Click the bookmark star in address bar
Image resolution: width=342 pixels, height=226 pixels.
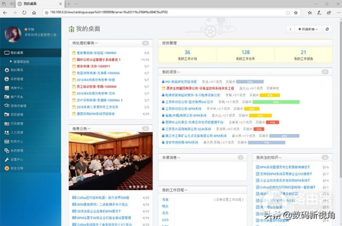[296, 13]
